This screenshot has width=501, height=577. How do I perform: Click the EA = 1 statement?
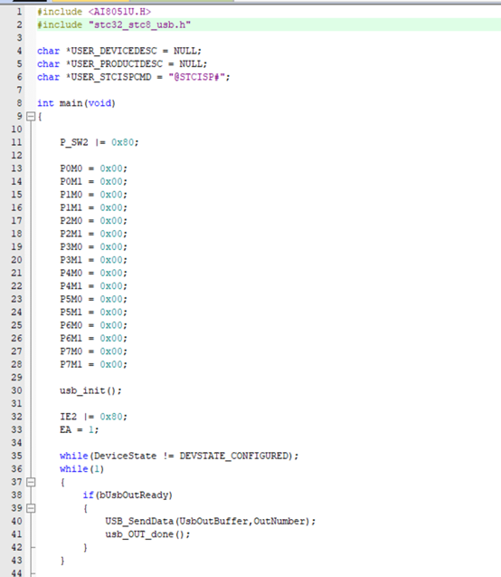coord(80,429)
